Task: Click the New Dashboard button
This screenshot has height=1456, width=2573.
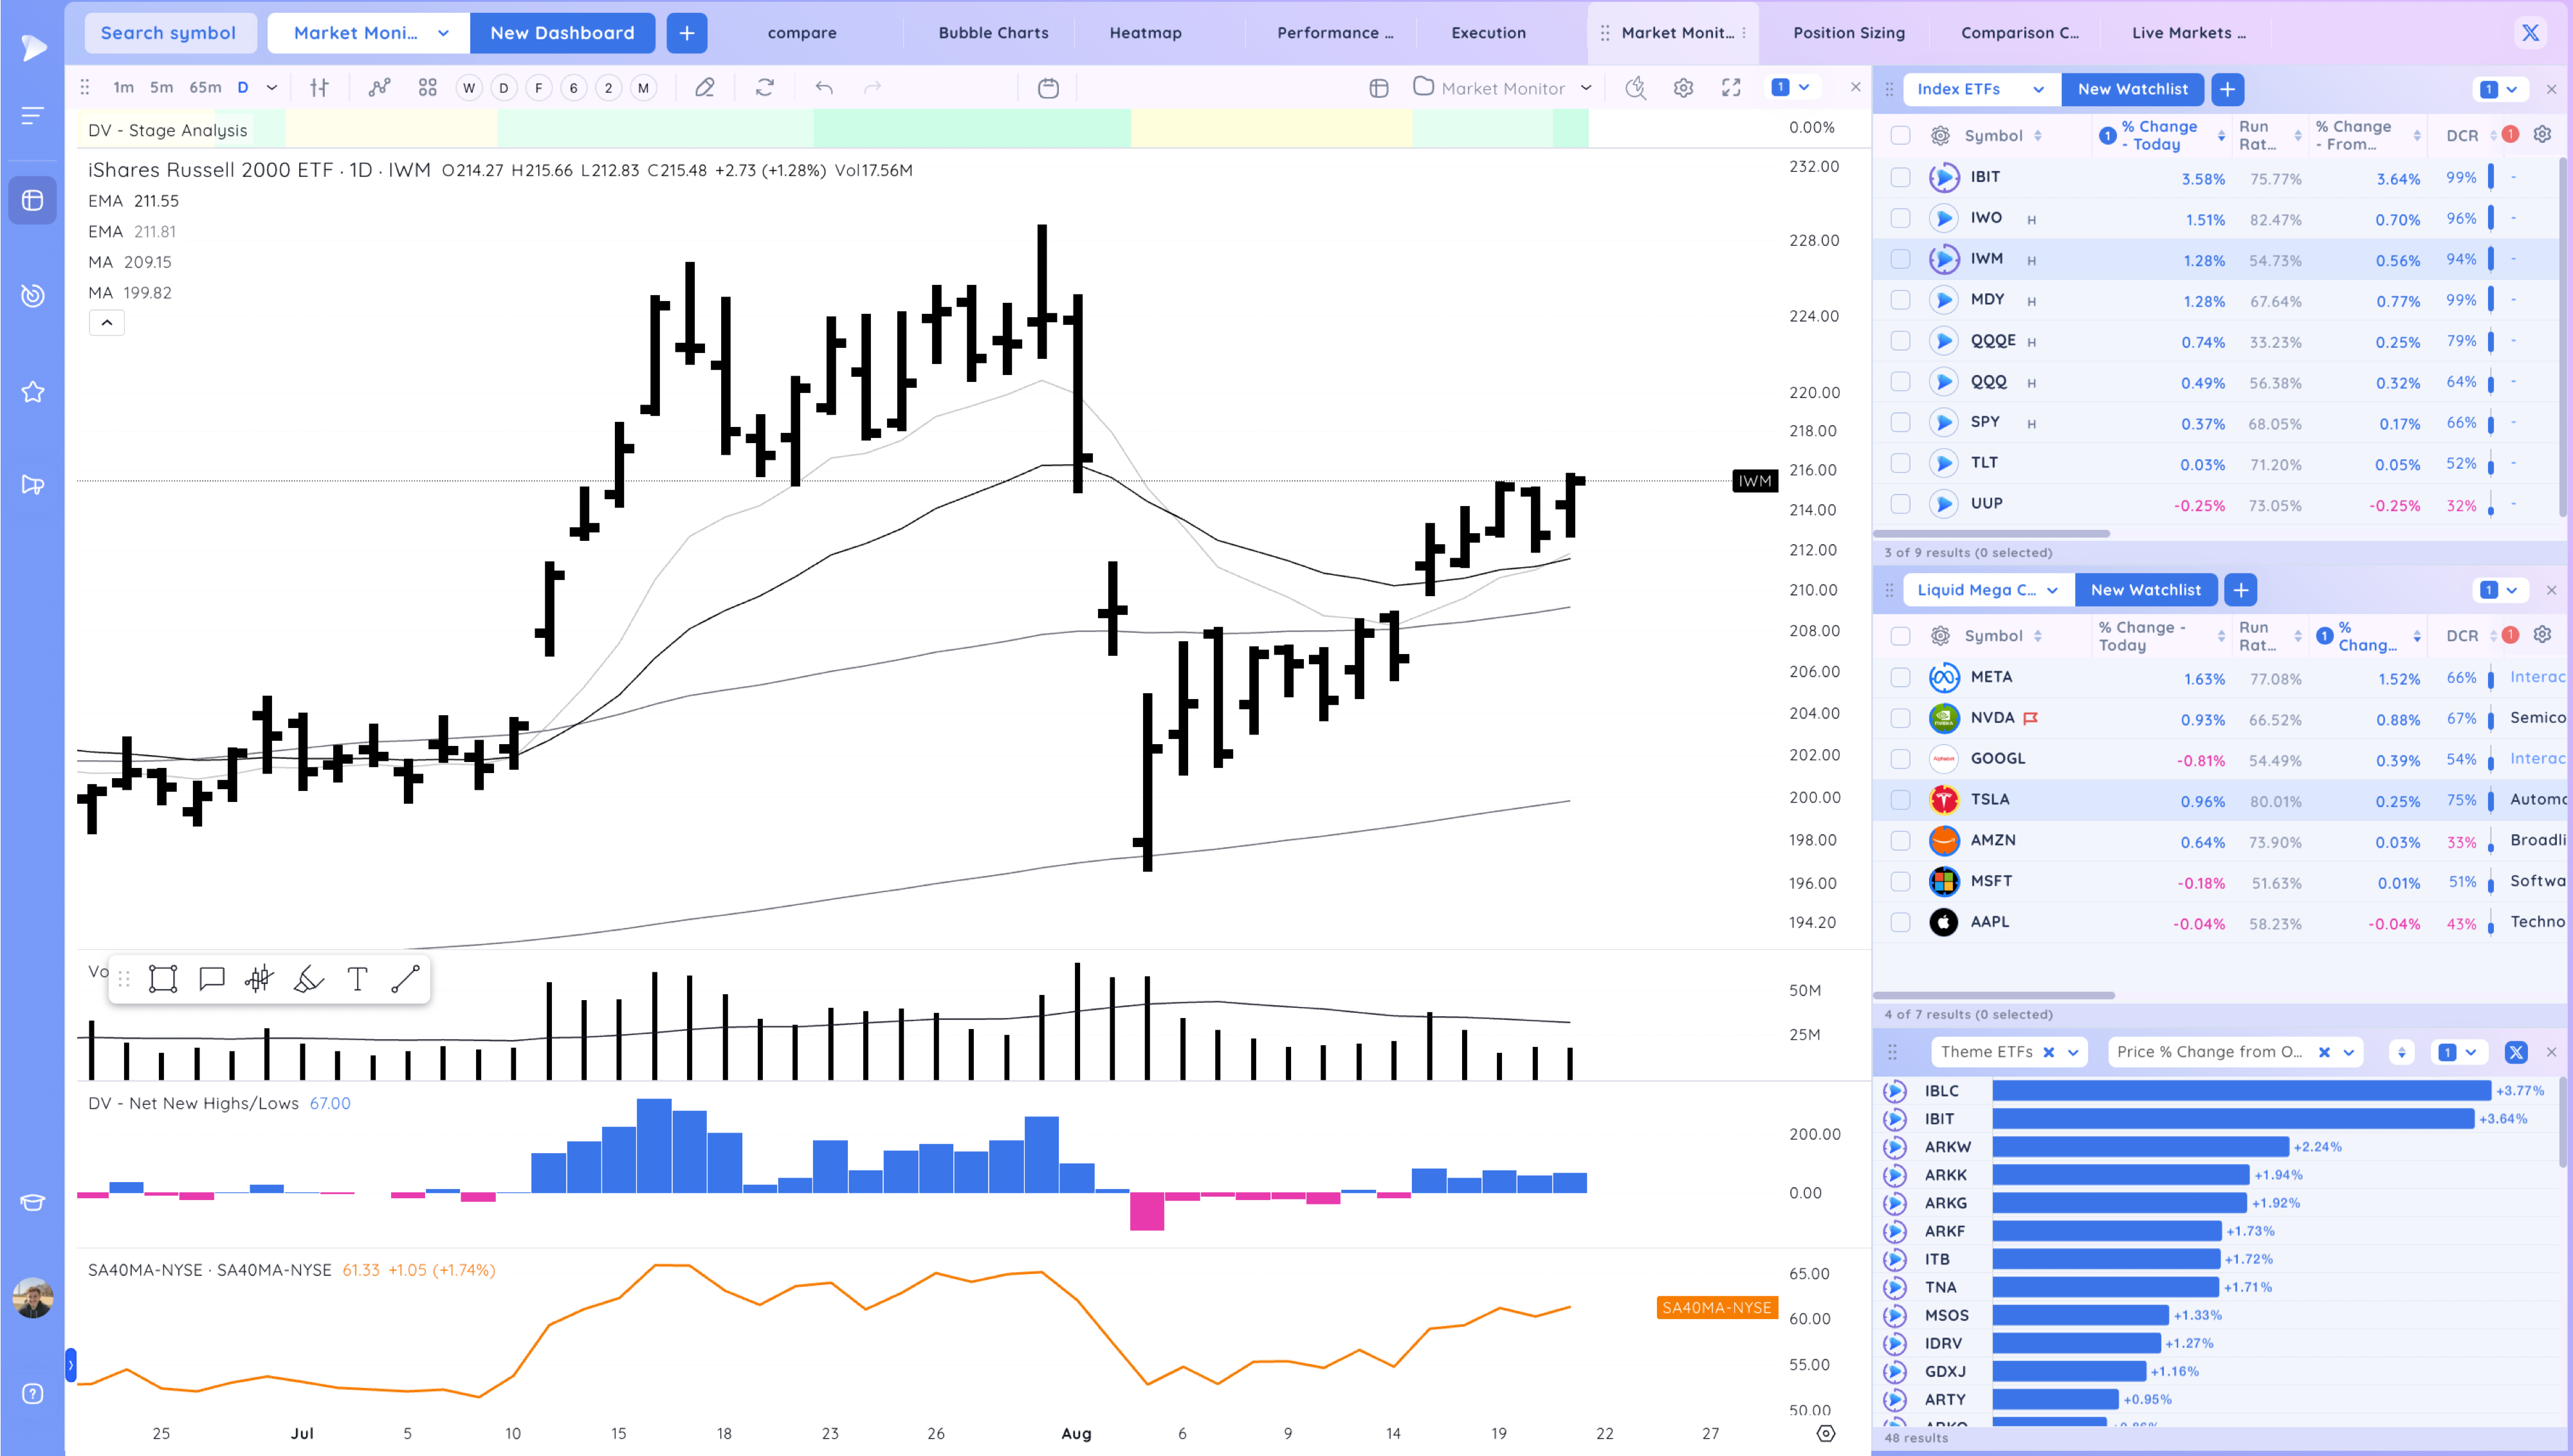Action: [562, 33]
